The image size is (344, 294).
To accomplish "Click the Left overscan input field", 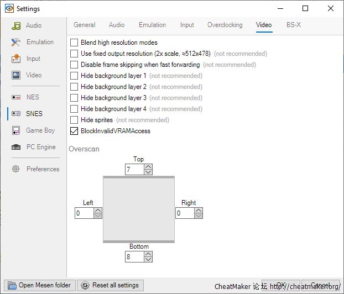I will [x=84, y=213].
